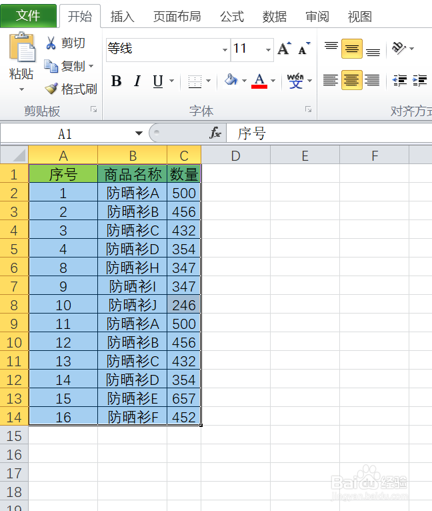
Task: Align text to the right
Action: coord(372,80)
